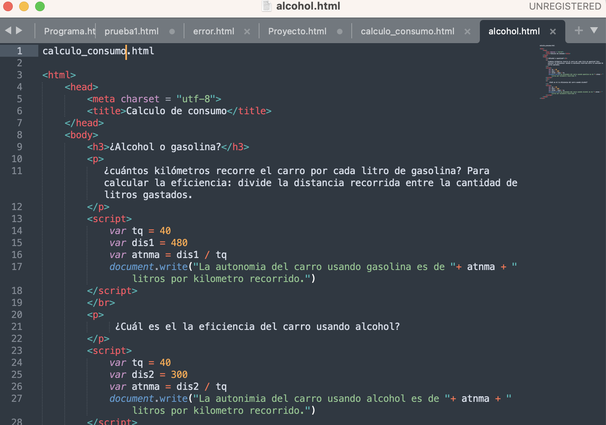
Task: Open the tab list dropdown arrow
Action: click(594, 30)
